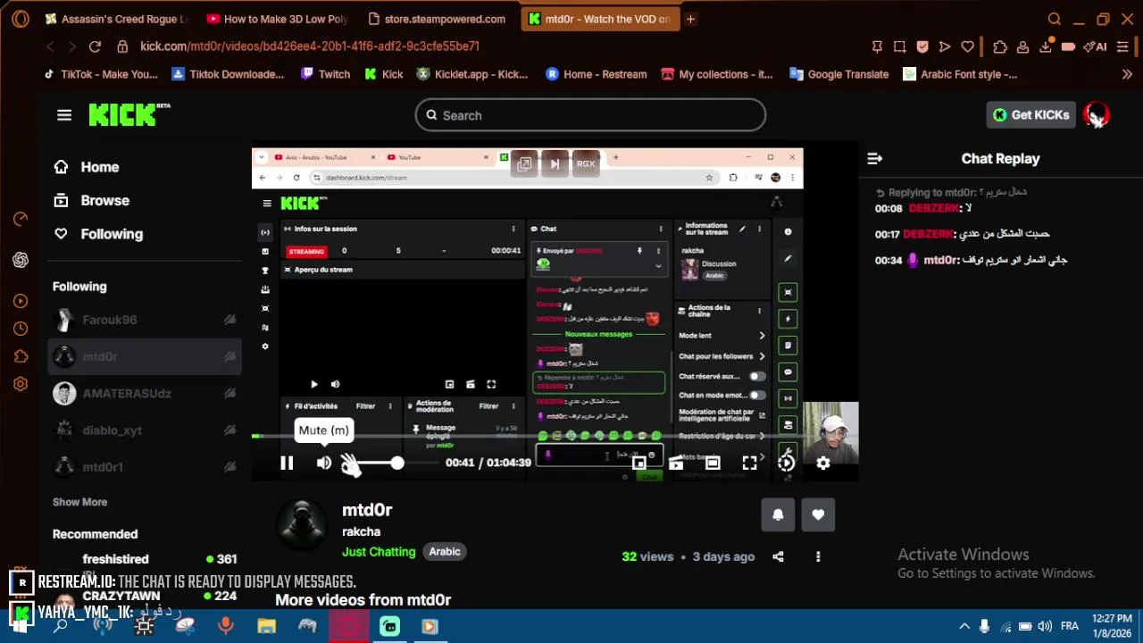Open the ad blocker shield icon

click(922, 46)
